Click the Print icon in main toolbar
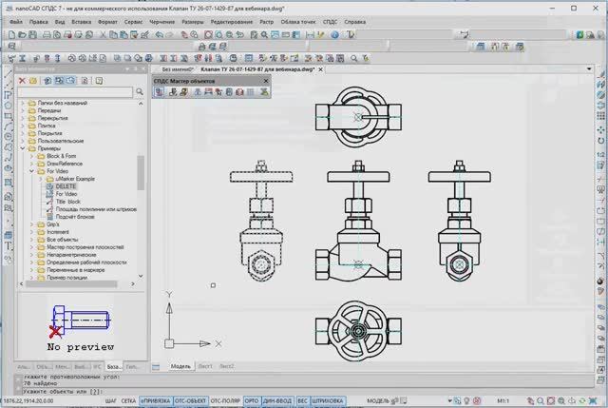 pos(47,35)
